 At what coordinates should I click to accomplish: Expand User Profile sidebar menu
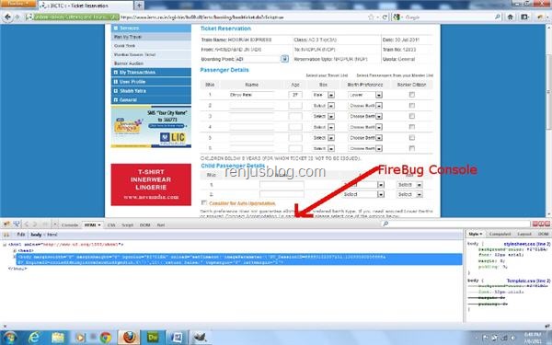point(151,82)
